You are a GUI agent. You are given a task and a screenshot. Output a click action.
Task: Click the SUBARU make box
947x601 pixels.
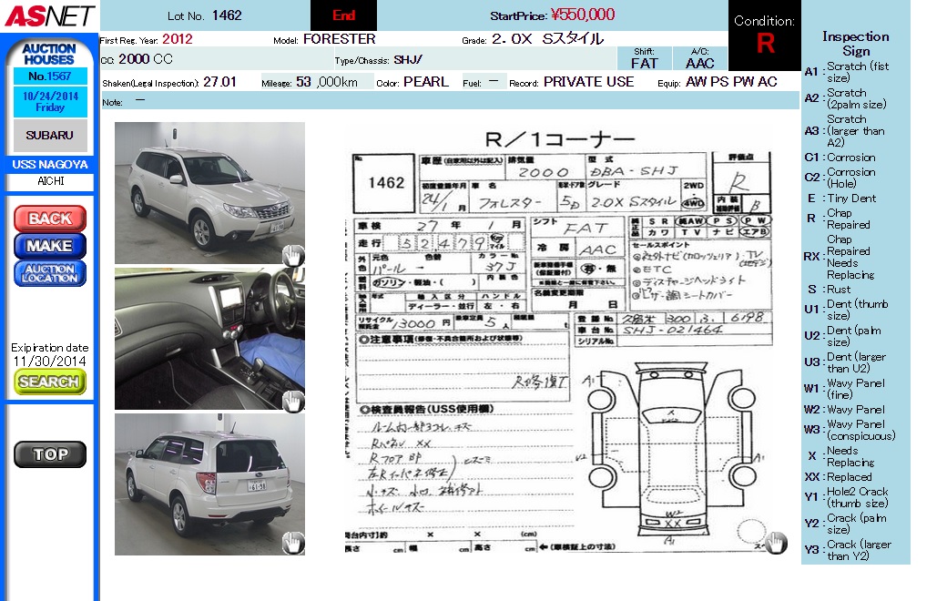50,135
